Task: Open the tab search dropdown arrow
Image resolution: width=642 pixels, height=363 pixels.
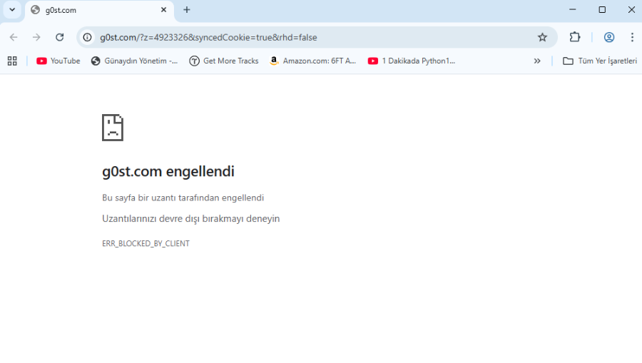Action: [x=12, y=10]
